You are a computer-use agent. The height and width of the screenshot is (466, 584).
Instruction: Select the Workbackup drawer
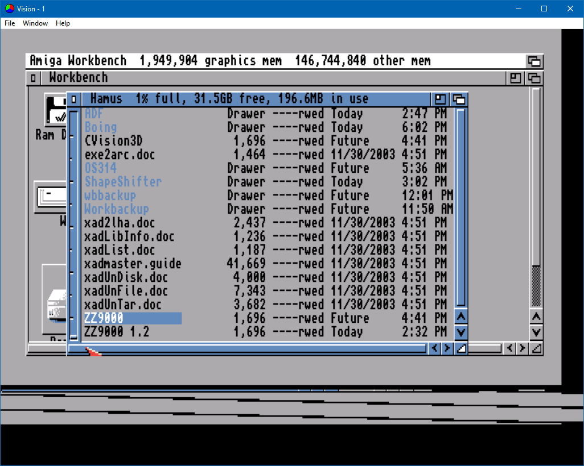click(117, 209)
